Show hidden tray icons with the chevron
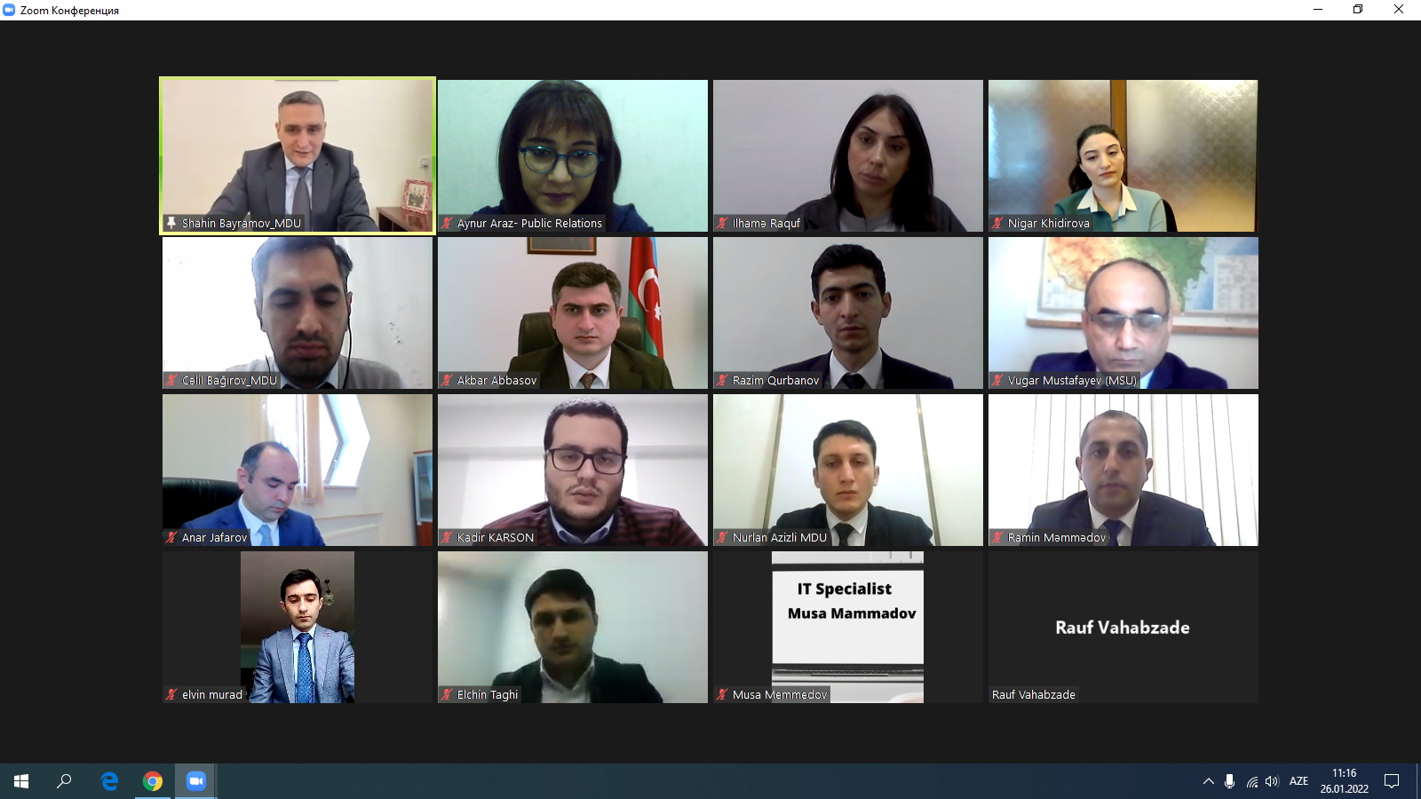Image resolution: width=1421 pixels, height=799 pixels. point(1208,781)
